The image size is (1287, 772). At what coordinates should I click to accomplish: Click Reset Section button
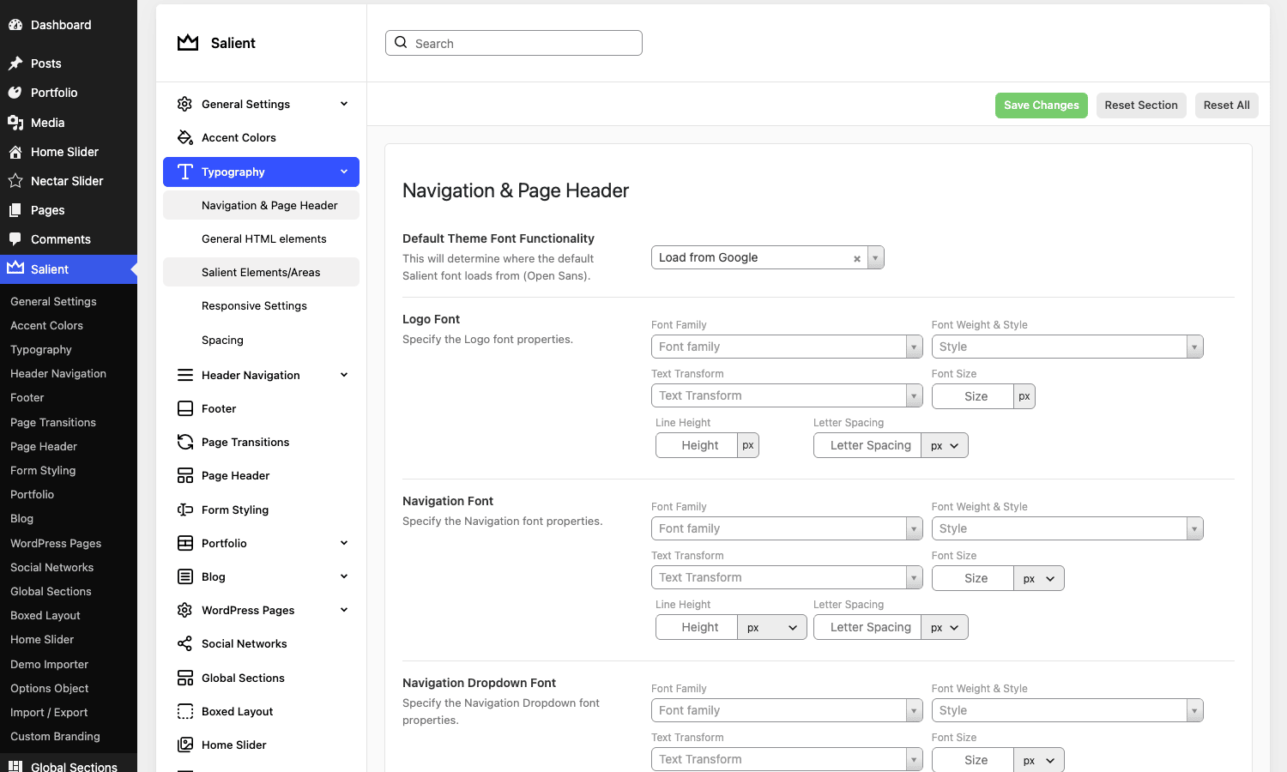pos(1141,105)
